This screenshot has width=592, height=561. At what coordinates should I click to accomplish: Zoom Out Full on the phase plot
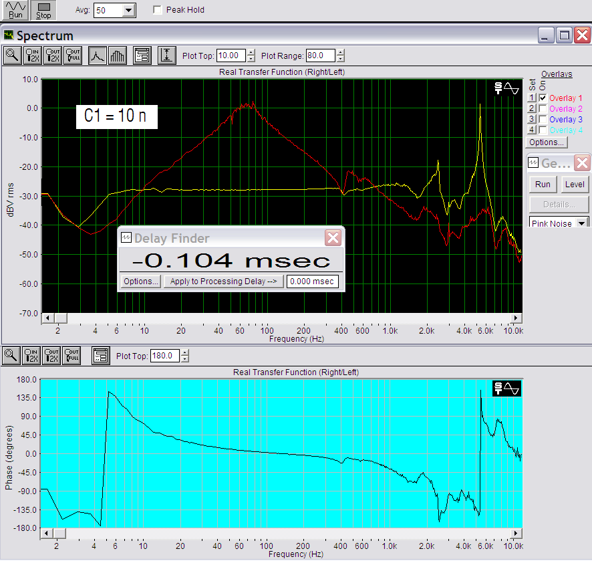point(71,356)
